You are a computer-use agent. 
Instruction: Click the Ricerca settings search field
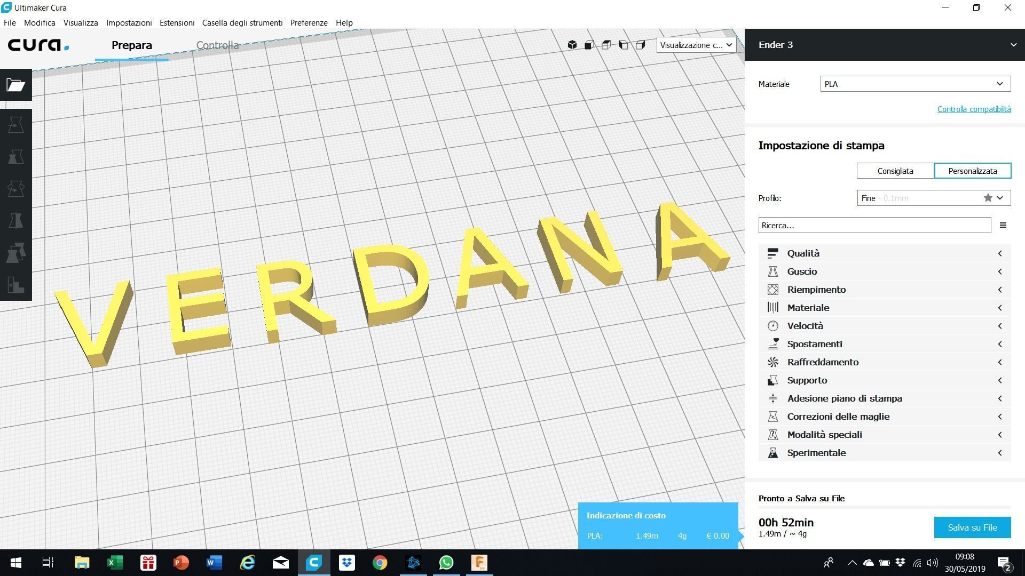(x=874, y=225)
